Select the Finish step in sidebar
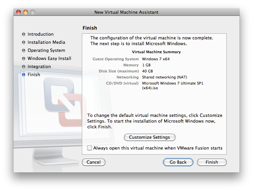 point(34,74)
